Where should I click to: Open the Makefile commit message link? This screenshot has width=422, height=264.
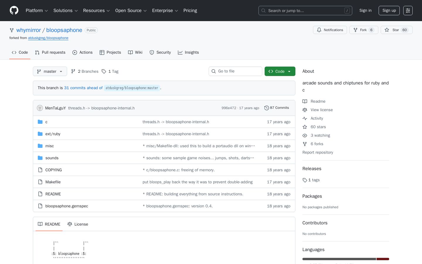198,182
